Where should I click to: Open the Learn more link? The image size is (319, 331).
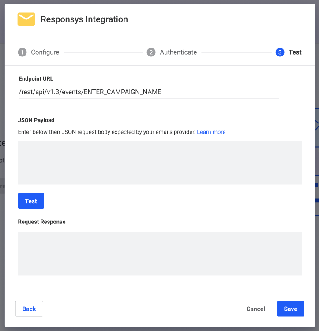pos(211,132)
